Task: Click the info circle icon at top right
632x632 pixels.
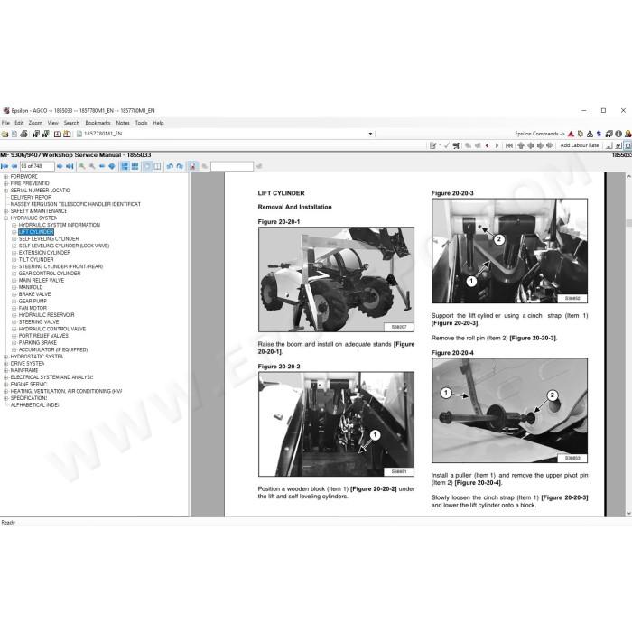Action: pos(618,134)
